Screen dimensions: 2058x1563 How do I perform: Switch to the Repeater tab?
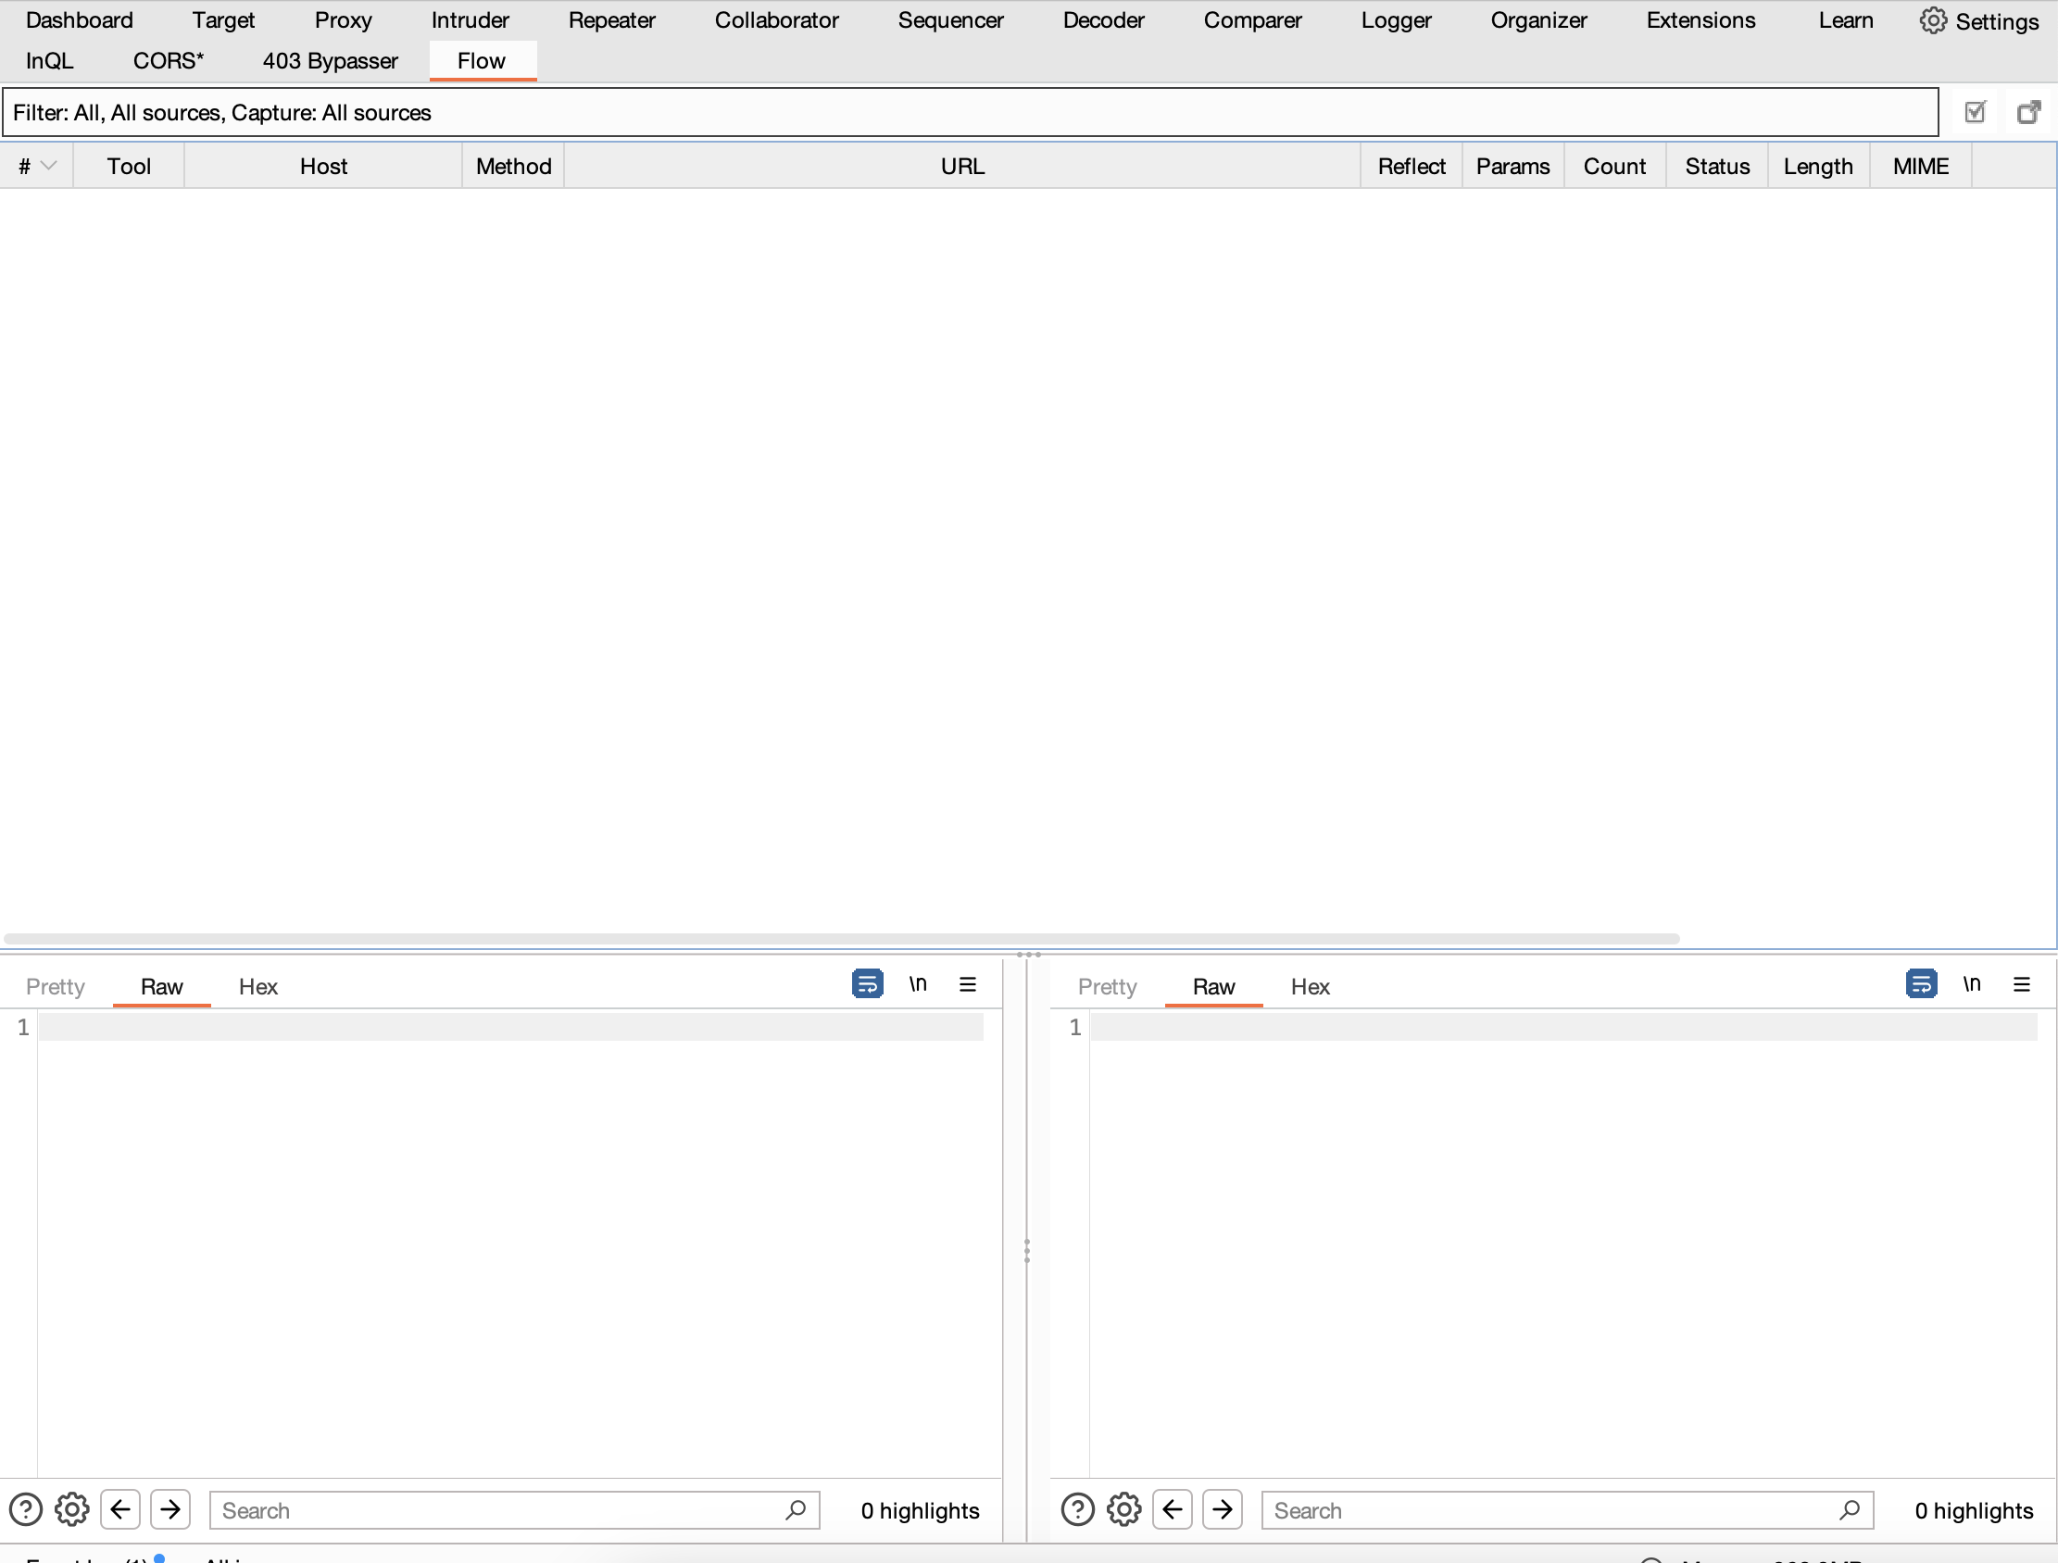[611, 20]
